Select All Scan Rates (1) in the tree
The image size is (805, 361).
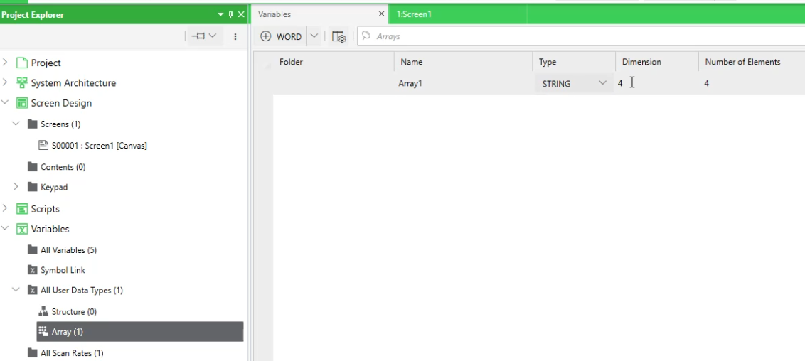72,352
